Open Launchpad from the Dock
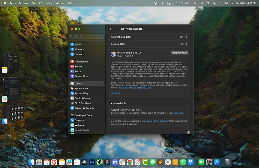 tap(39, 162)
